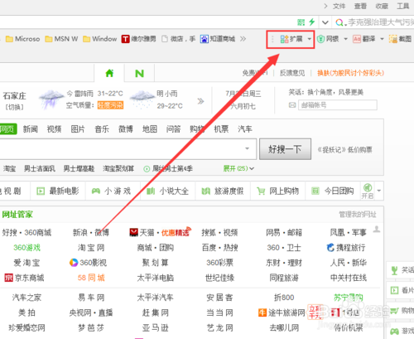
Task: Open the 扩展 extensions button
Action: click(291, 39)
